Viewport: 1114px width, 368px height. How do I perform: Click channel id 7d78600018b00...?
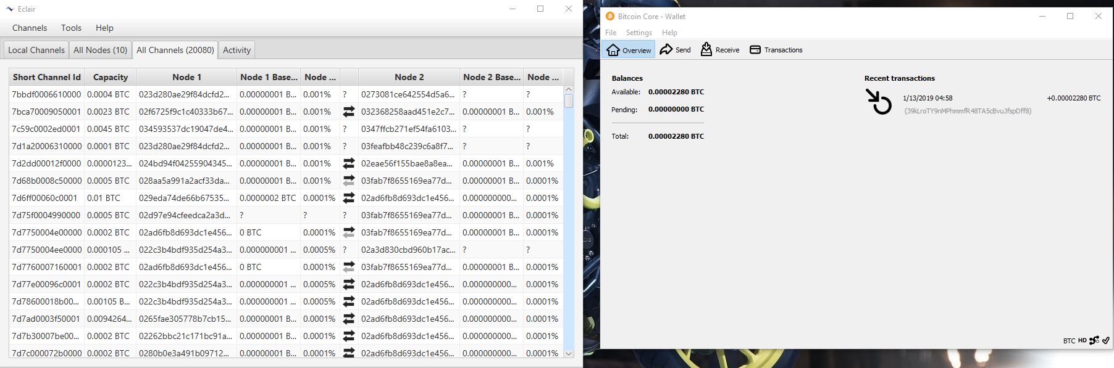[46, 301]
